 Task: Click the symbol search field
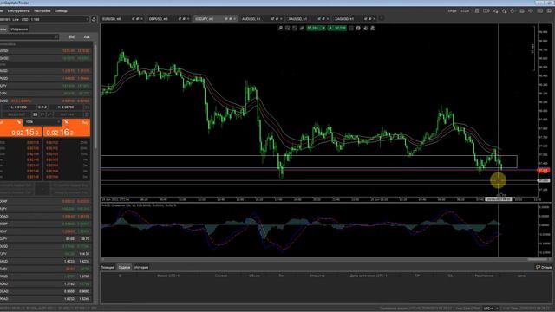coord(29,36)
